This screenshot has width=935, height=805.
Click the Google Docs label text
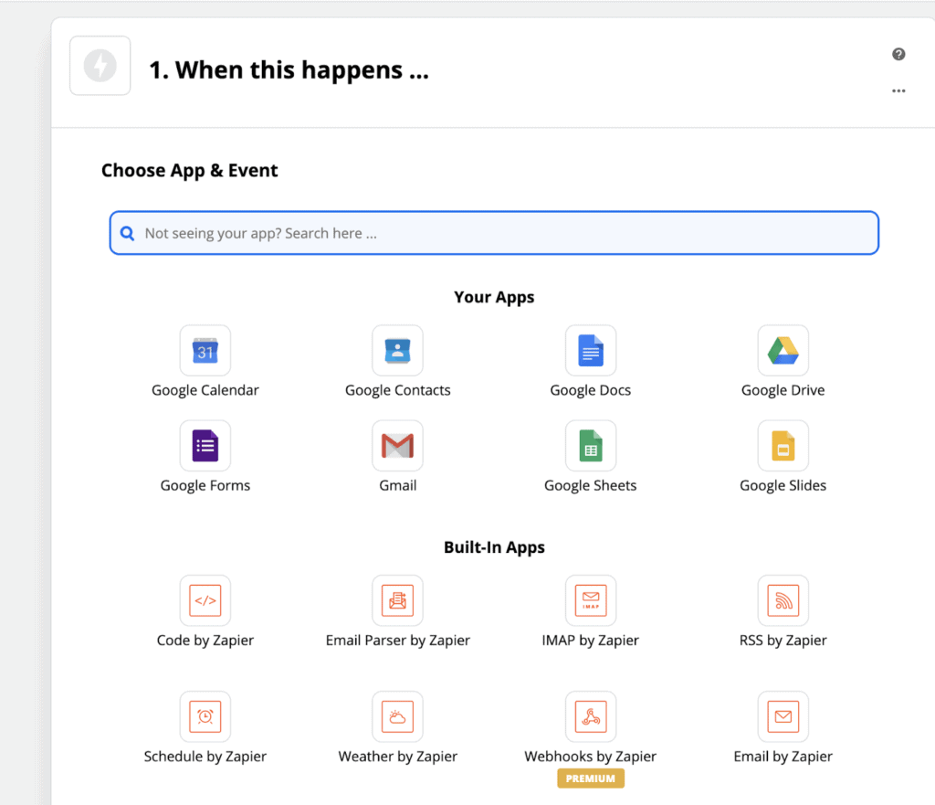591,390
